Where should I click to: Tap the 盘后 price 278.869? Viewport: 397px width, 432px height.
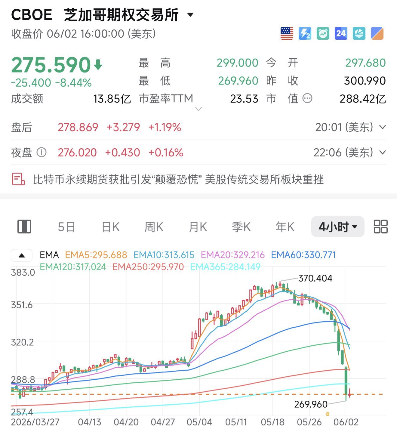pos(78,127)
